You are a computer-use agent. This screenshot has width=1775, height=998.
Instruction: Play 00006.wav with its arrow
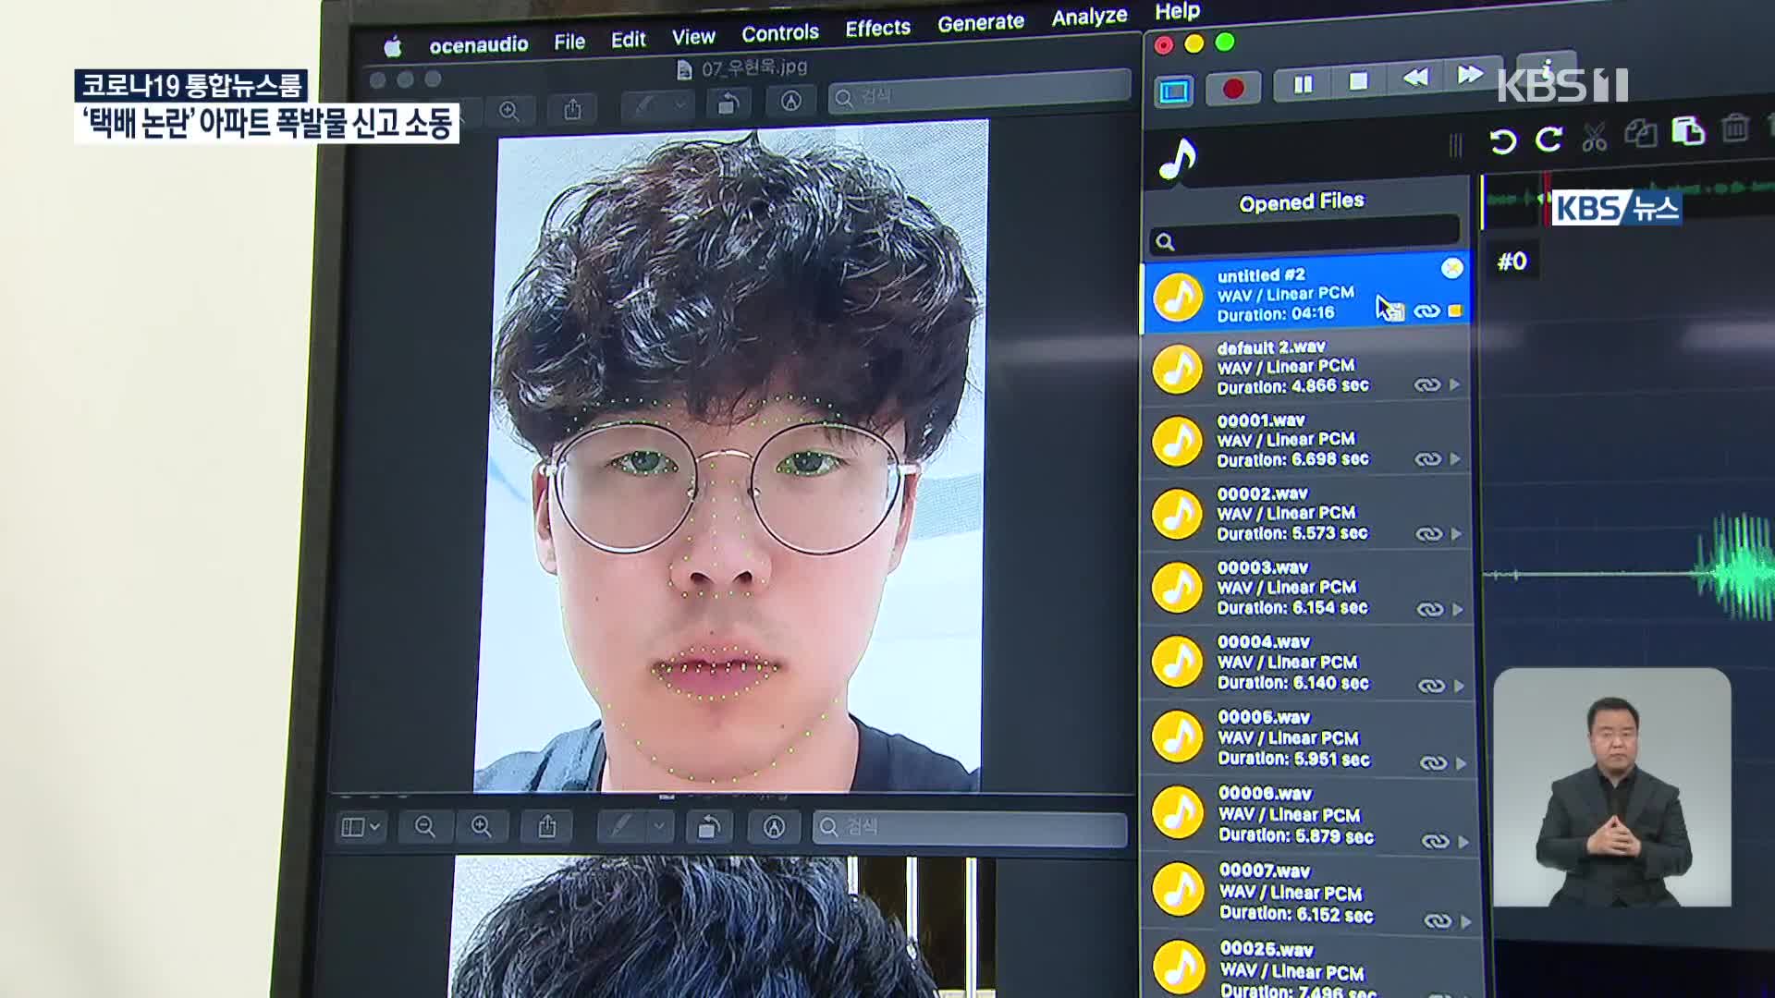coord(1463,842)
